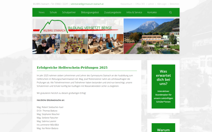The width and height of the screenshot is (212, 132).
Task: Click the name Mag. Stephanie Wascher
Action: click(x=48, y=114)
